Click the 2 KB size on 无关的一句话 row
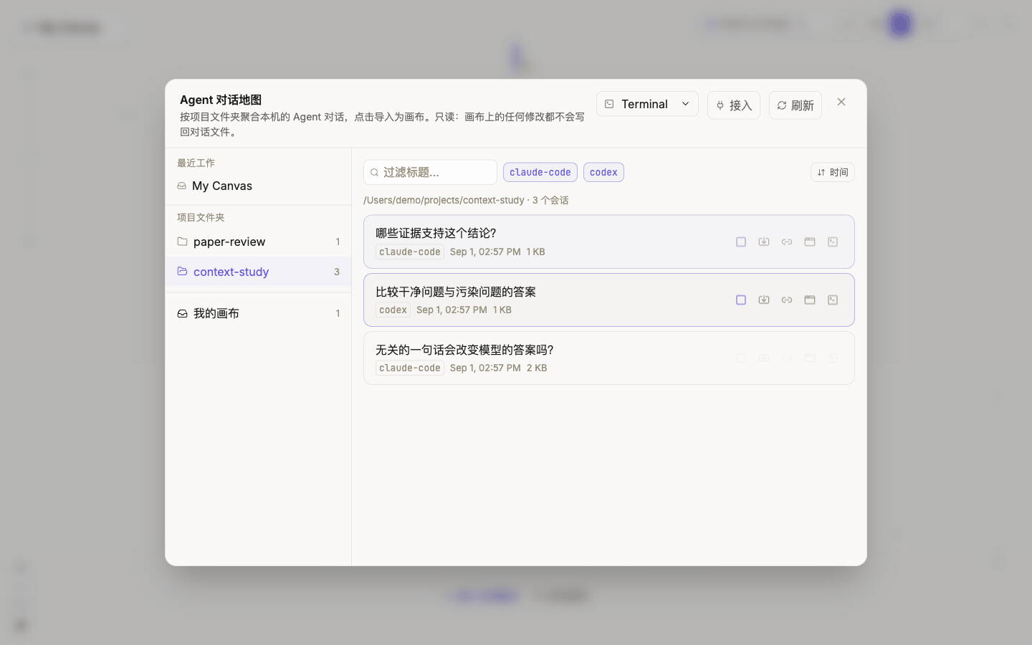1032x645 pixels. [x=537, y=368]
